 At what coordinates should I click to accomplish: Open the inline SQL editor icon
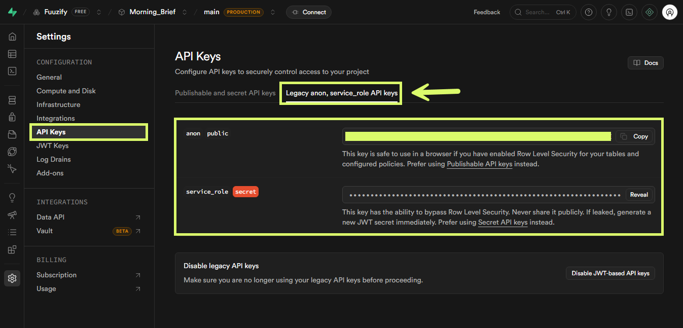[x=629, y=12]
